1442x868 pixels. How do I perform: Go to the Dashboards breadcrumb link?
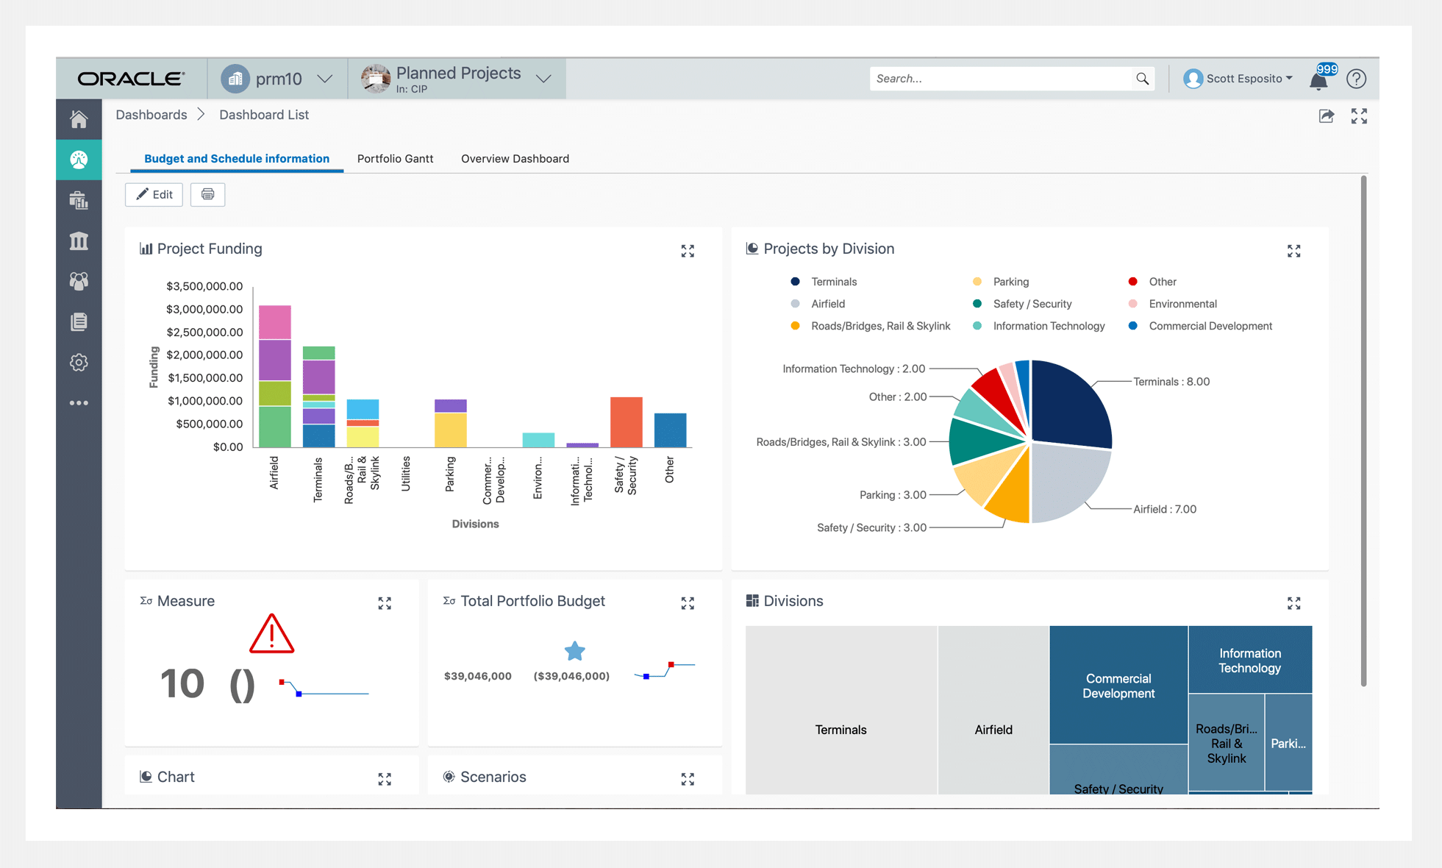pyautogui.click(x=151, y=115)
